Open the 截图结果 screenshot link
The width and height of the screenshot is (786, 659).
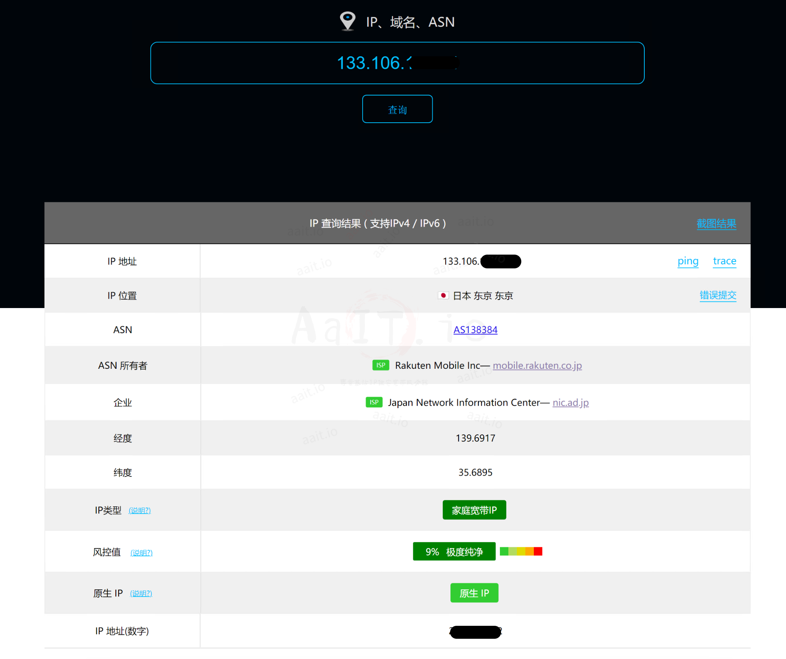coord(716,223)
